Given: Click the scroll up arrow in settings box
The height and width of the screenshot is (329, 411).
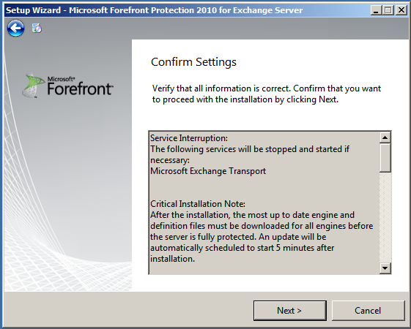Looking at the screenshot, I should (x=385, y=137).
